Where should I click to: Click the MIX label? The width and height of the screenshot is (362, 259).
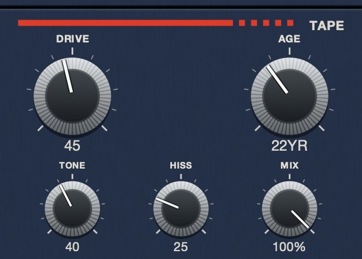click(289, 165)
